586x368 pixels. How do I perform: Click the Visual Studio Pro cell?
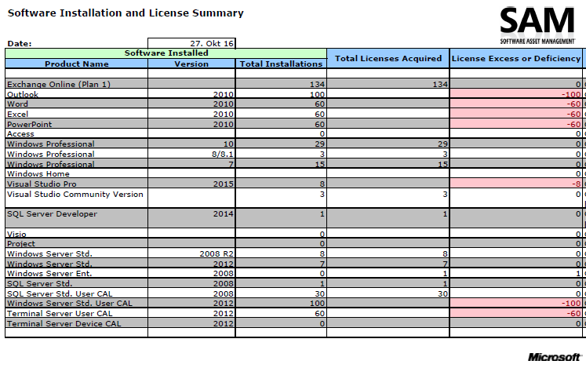pos(77,184)
